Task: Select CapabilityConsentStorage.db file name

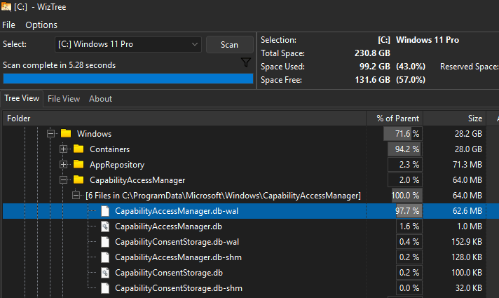Action: click(169, 273)
